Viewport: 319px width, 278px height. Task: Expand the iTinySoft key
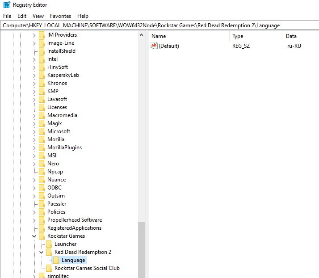tap(34, 67)
